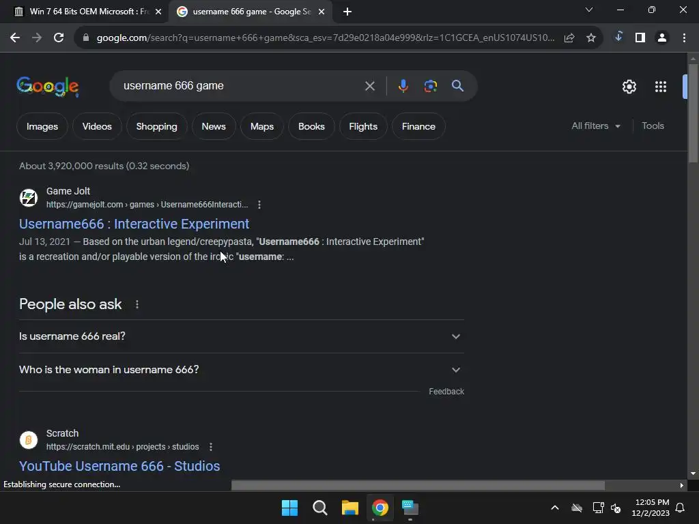
Task: Open the notification bell in the taskbar
Action: pos(680,508)
